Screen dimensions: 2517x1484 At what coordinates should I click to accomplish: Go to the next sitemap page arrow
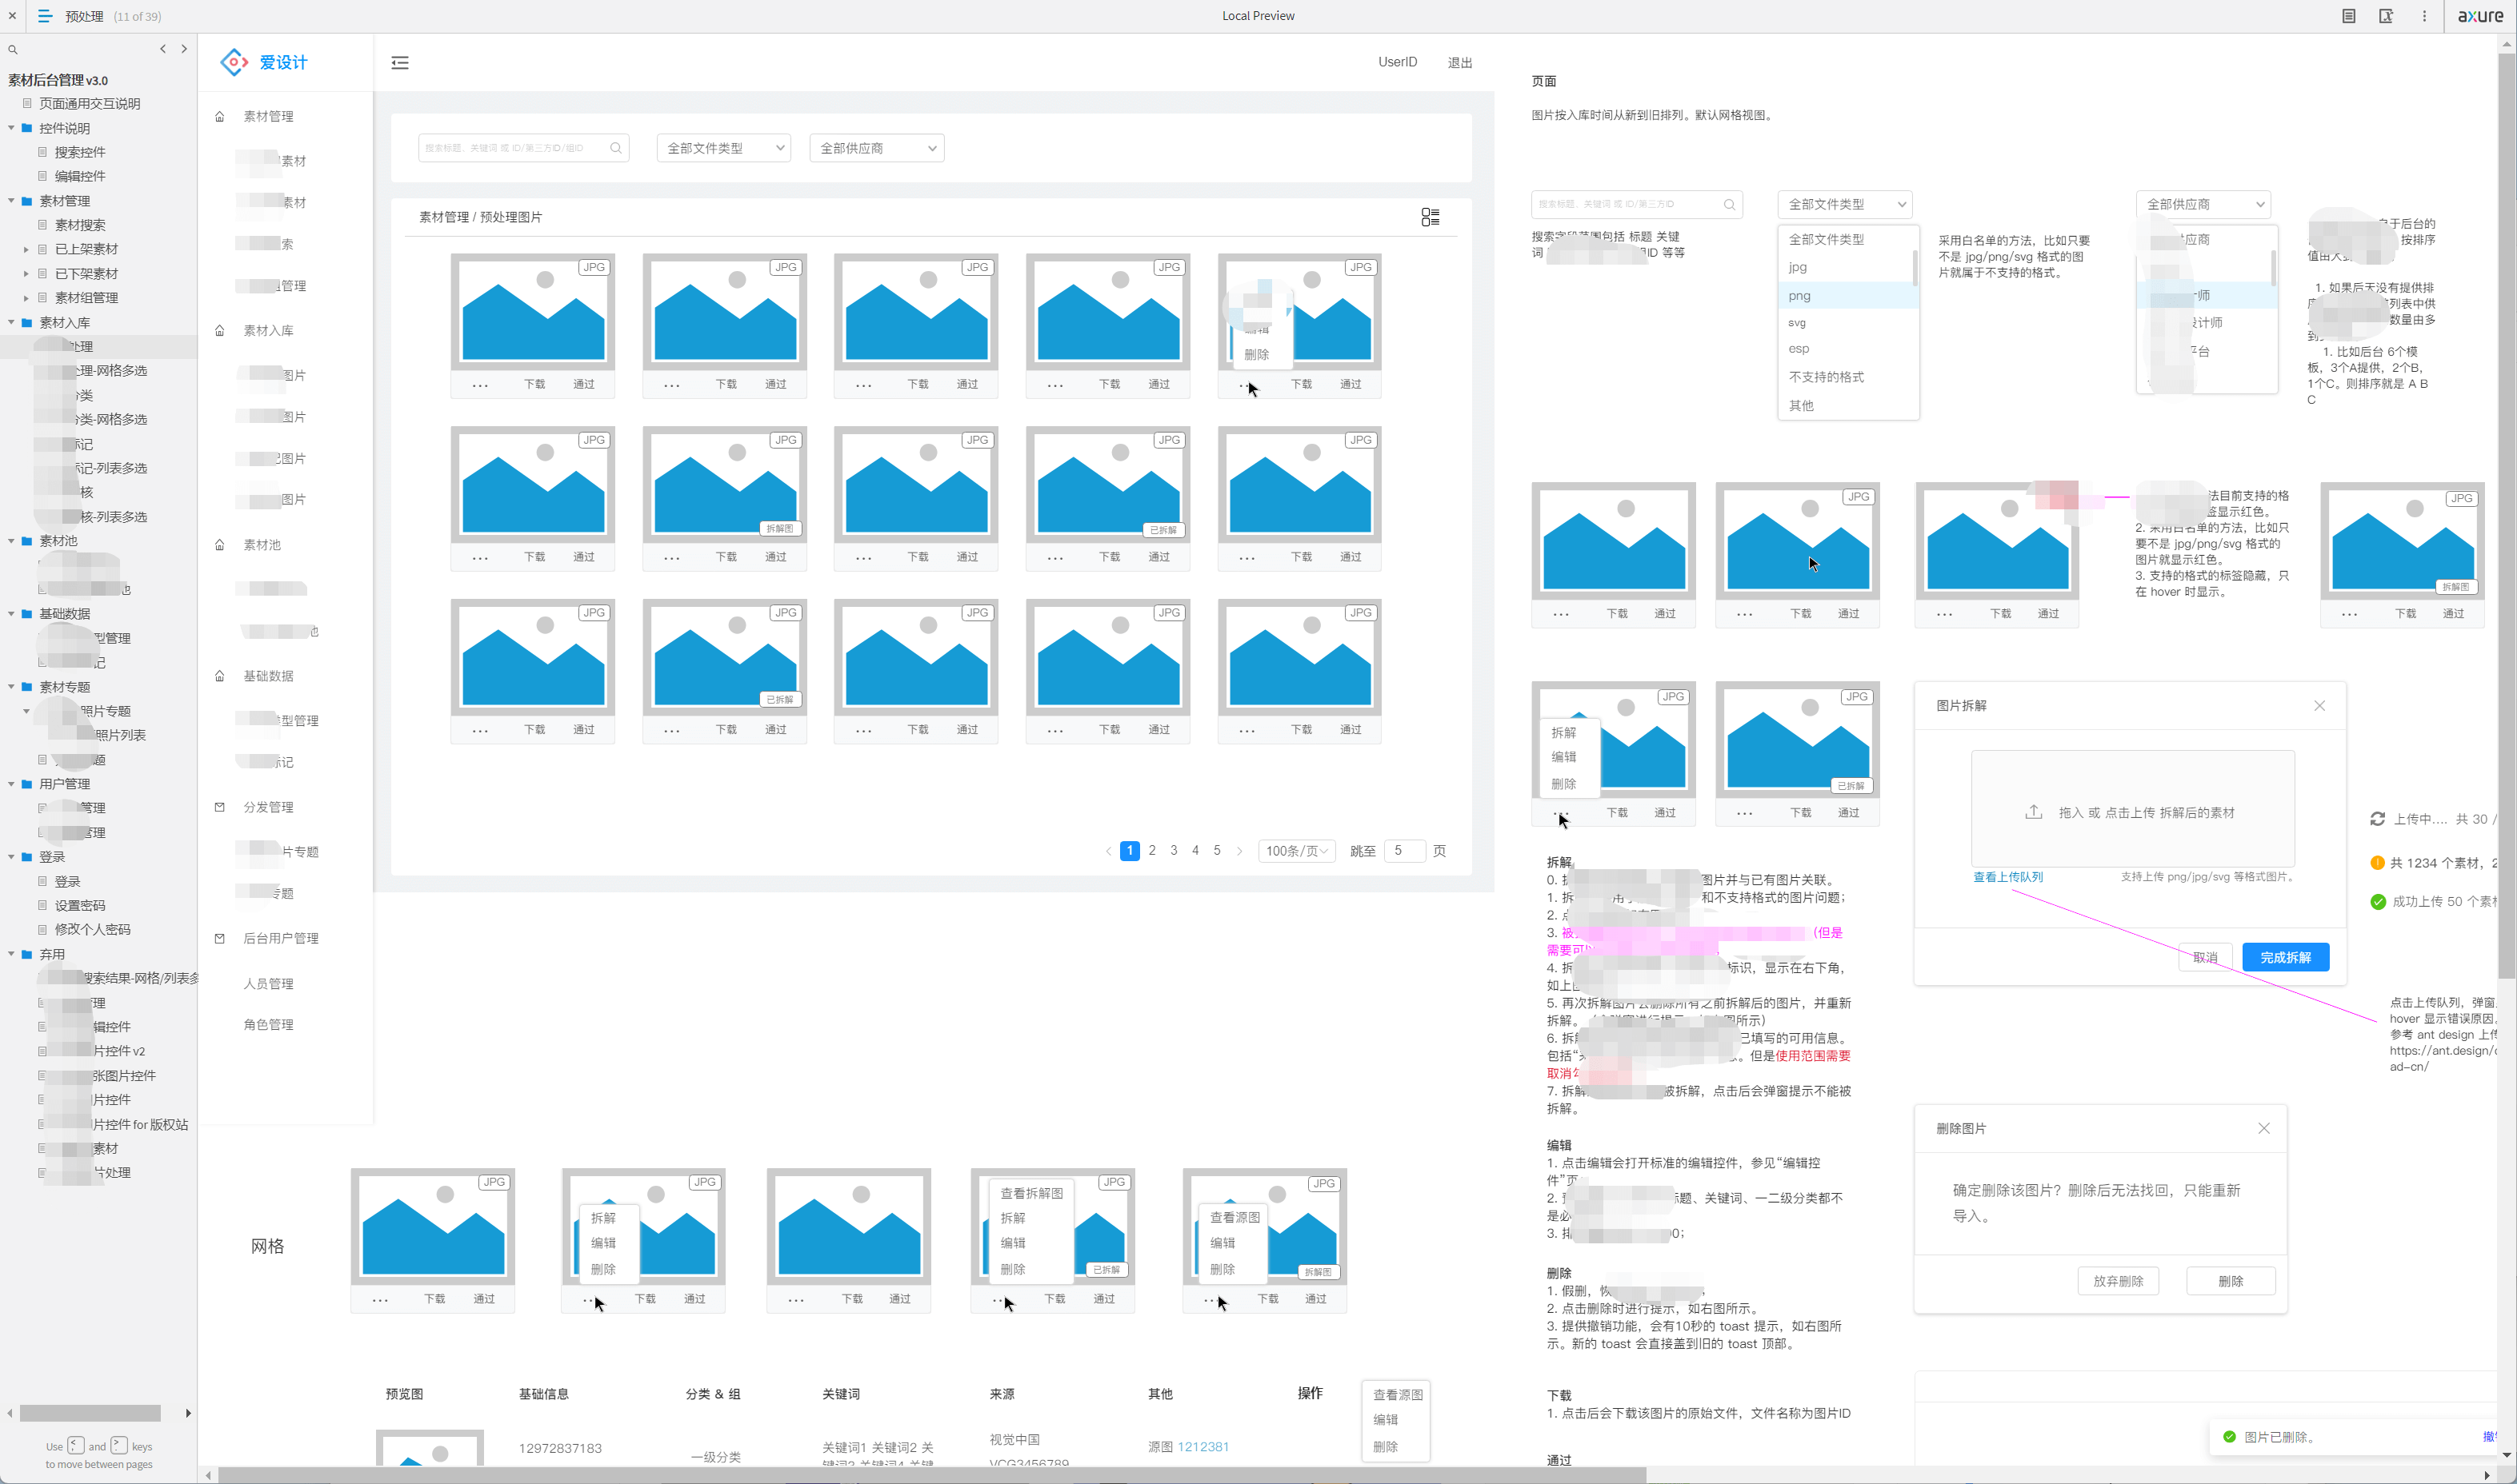184,49
